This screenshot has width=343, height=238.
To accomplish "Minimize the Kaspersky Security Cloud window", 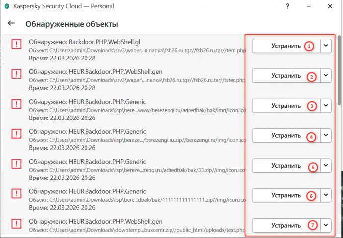I will tap(309, 6).
